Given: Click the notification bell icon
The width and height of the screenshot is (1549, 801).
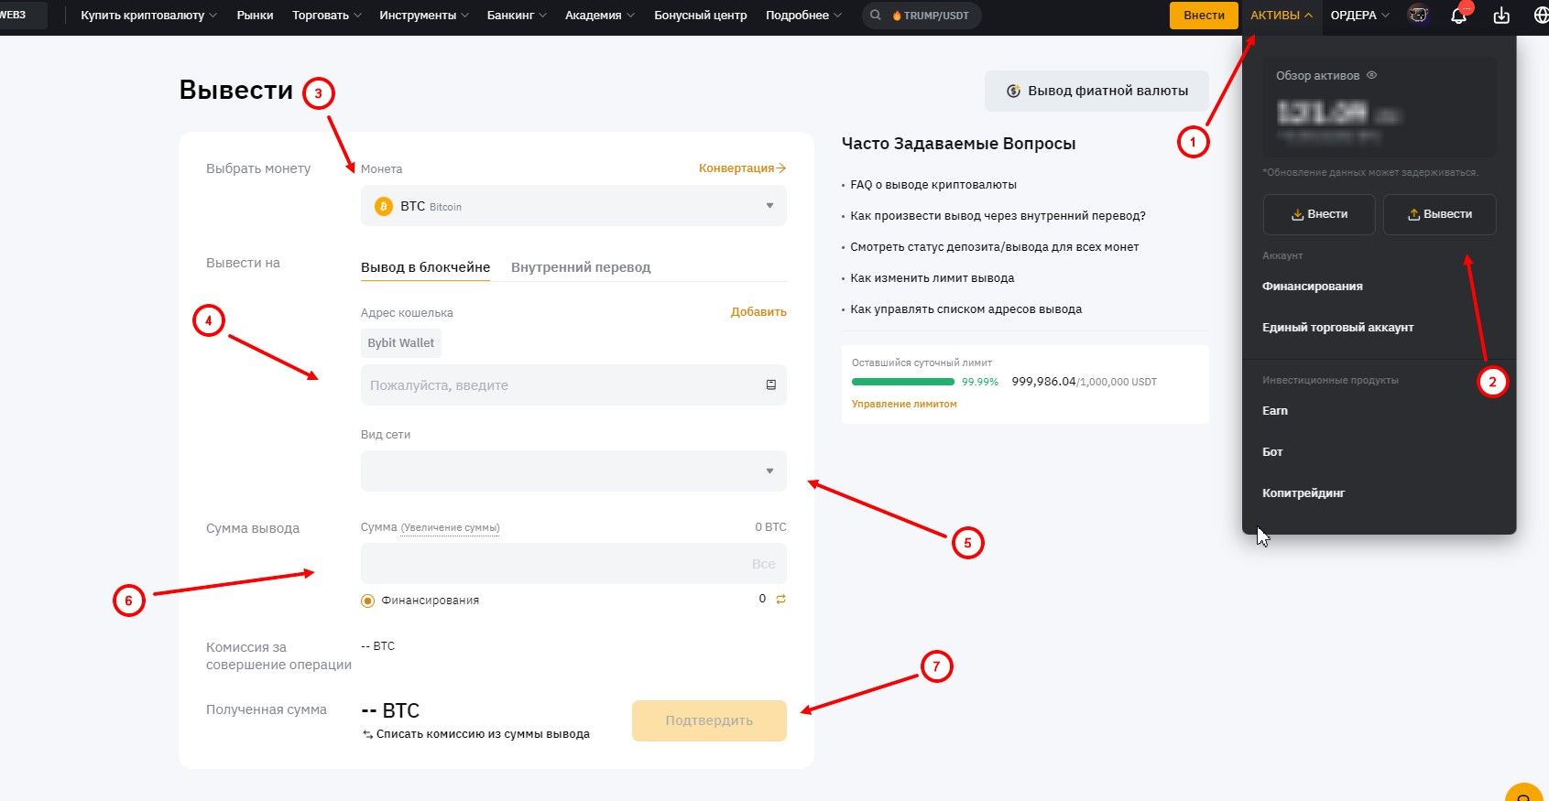Looking at the screenshot, I should click(1458, 15).
